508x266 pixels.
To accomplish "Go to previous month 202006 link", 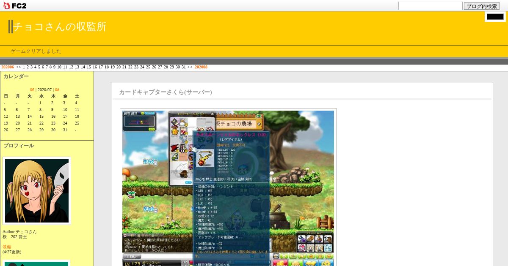I will [x=8, y=67].
